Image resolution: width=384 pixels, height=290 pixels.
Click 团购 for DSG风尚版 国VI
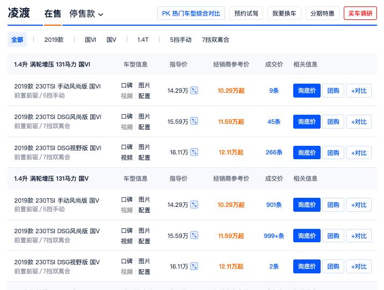(x=333, y=122)
